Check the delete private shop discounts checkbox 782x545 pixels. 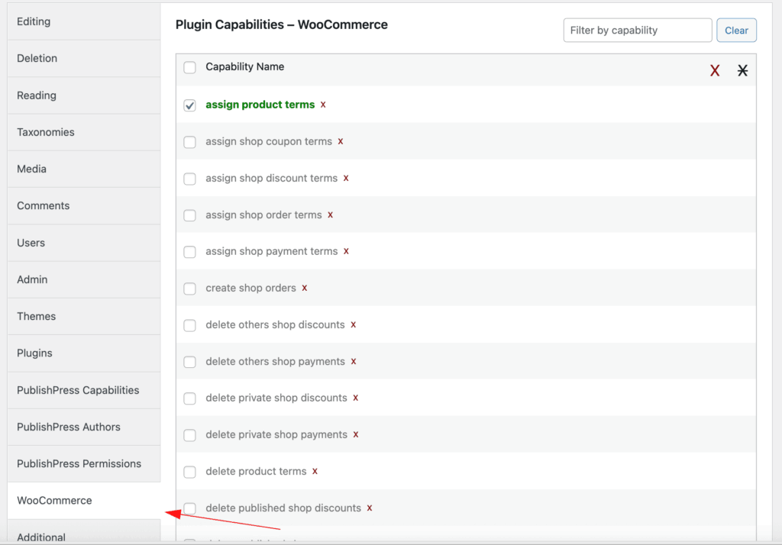tap(189, 398)
